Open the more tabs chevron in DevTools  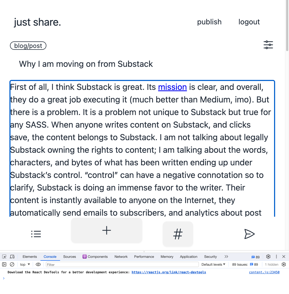pos(226,257)
